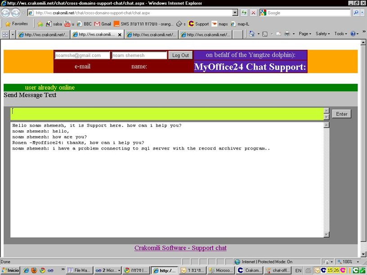Image resolution: width=367 pixels, height=275 pixels.
Task: Launch Chrome from the quick launch bar
Action: coord(42,271)
